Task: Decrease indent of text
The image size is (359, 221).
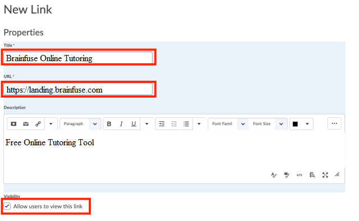Action: click(x=174, y=124)
